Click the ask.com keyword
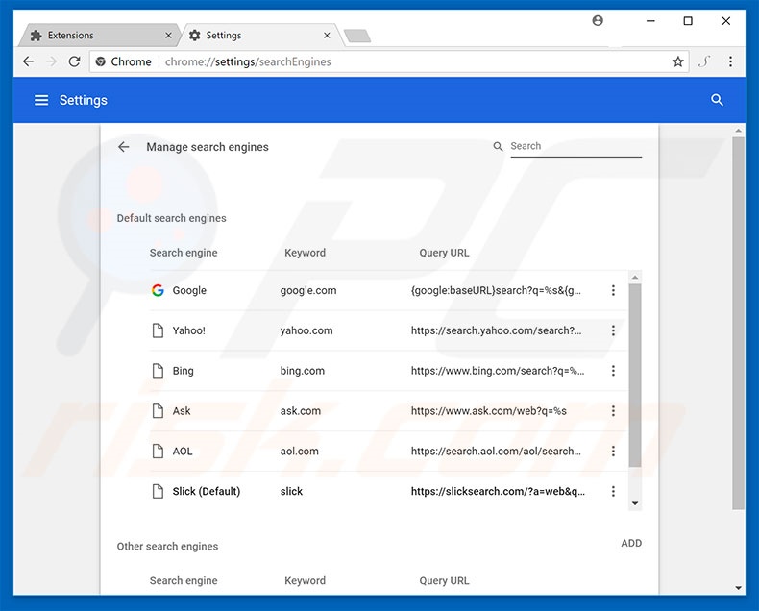This screenshot has width=759, height=611. (300, 411)
